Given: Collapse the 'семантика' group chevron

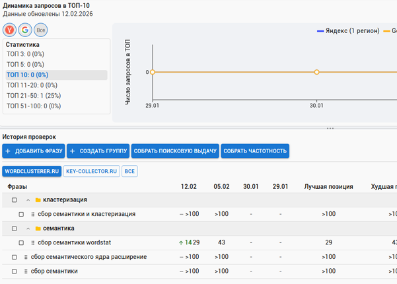Looking at the screenshot, I should [28, 229].
